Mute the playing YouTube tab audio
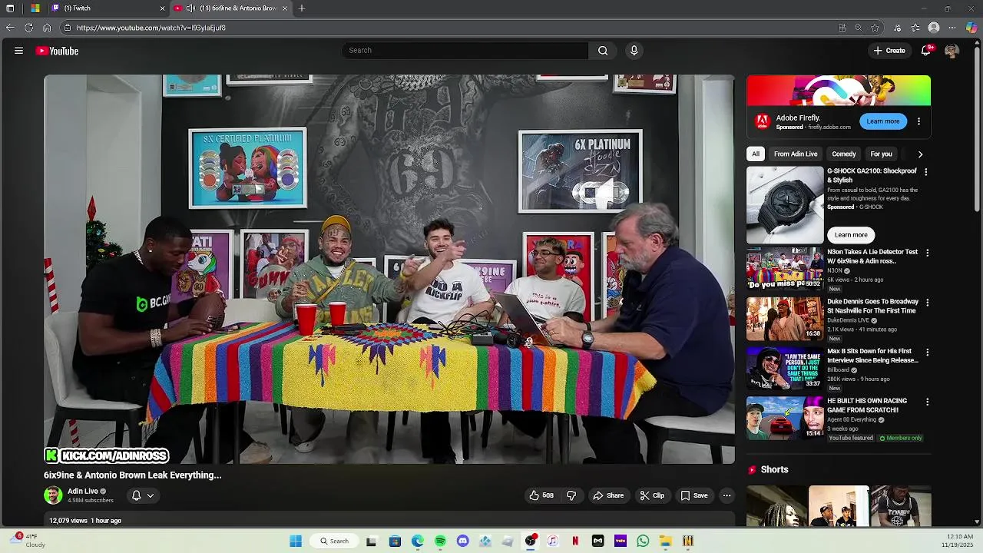 pyautogui.click(x=190, y=8)
